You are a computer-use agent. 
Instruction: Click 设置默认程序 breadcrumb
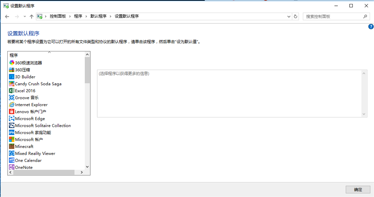pos(127,16)
